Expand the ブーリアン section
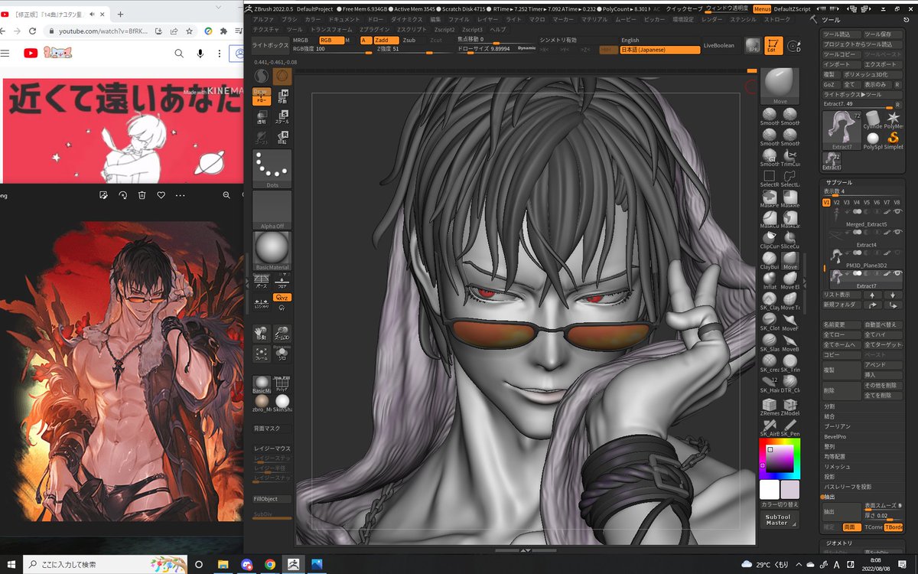Viewport: 918px width, 574px height. point(836,426)
